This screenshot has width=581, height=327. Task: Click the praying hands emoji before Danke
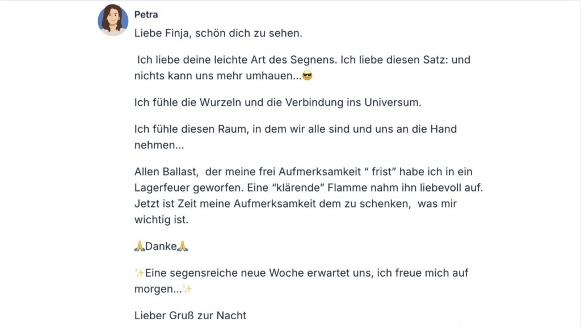click(140, 247)
